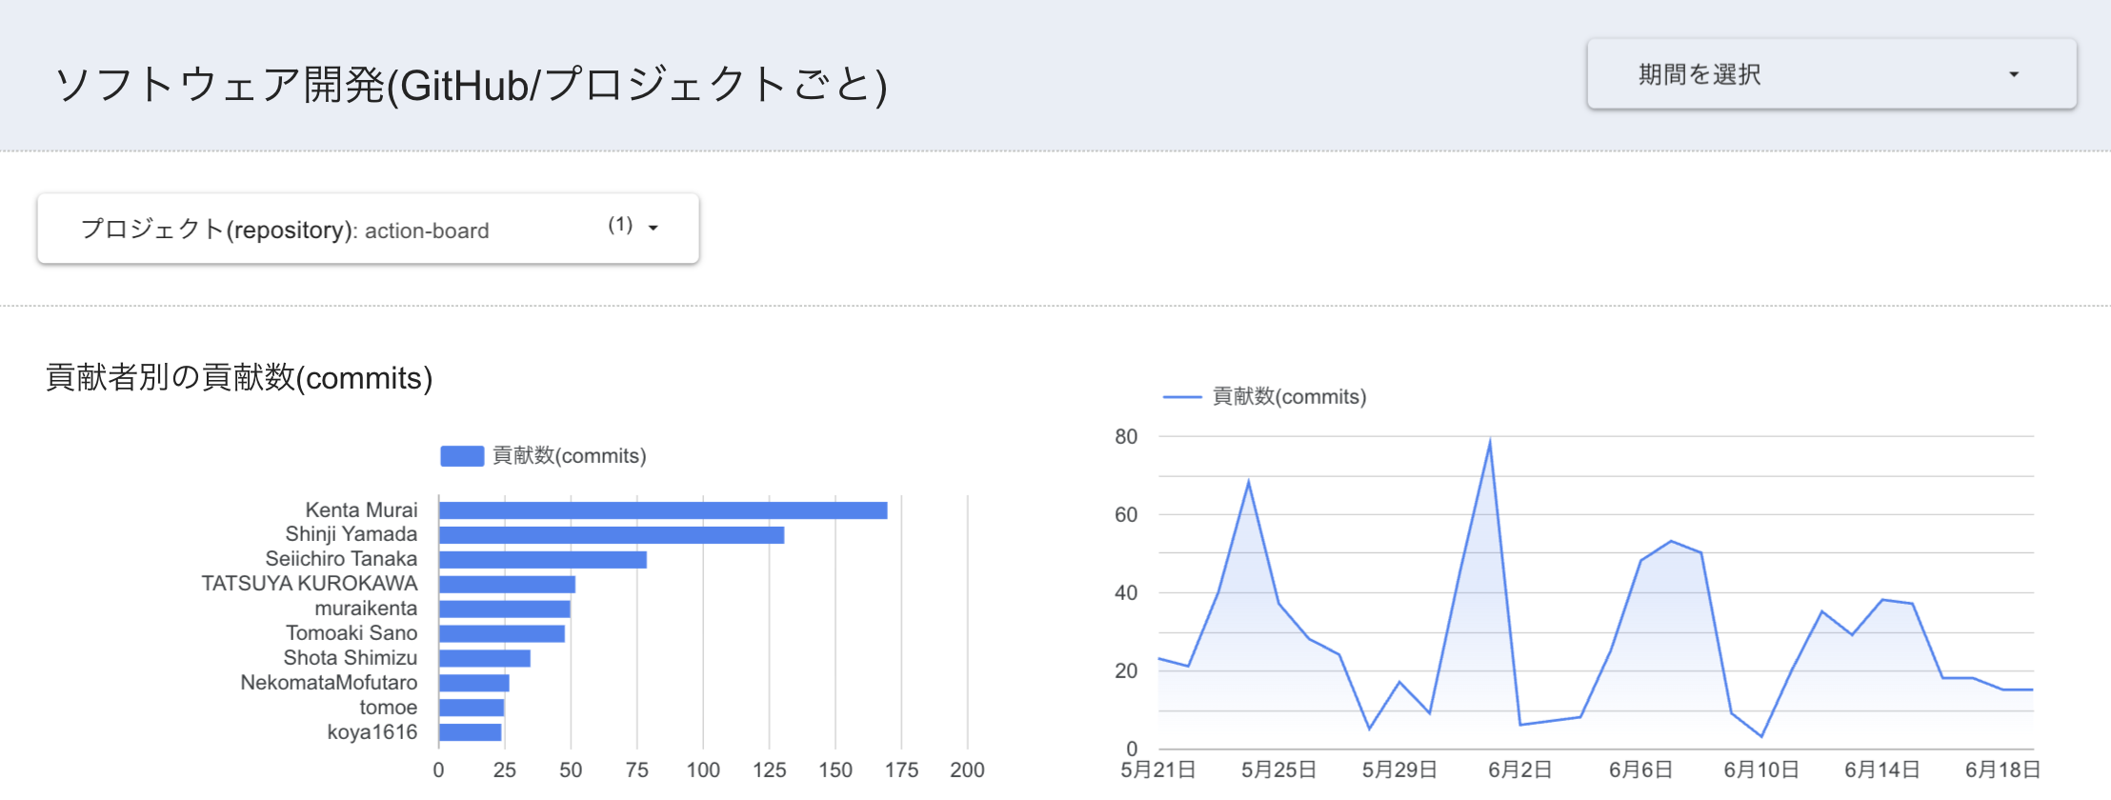The image size is (2111, 800).
Task: Click the 'action-board' repository value
Action: point(427,230)
